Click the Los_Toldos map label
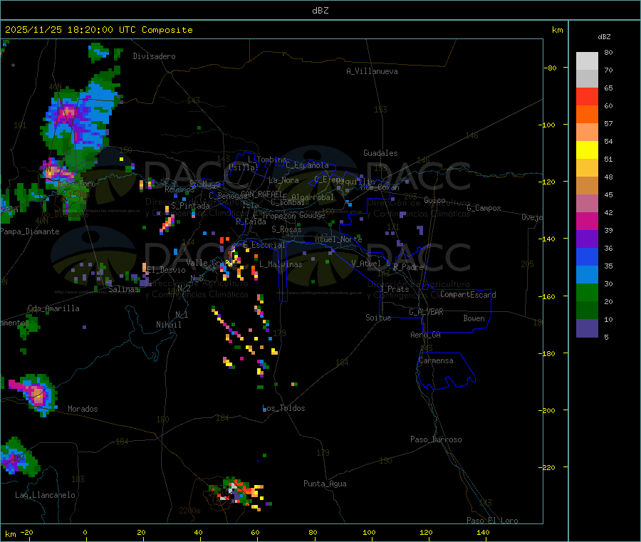Viewport: 641px width, 542px height. tap(283, 408)
